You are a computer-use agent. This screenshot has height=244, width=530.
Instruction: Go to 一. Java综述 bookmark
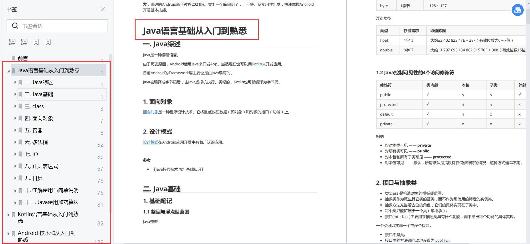(x=39, y=82)
